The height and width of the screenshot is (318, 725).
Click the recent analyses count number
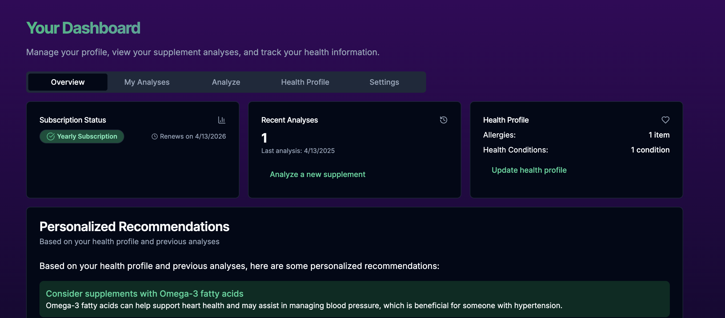tap(264, 138)
